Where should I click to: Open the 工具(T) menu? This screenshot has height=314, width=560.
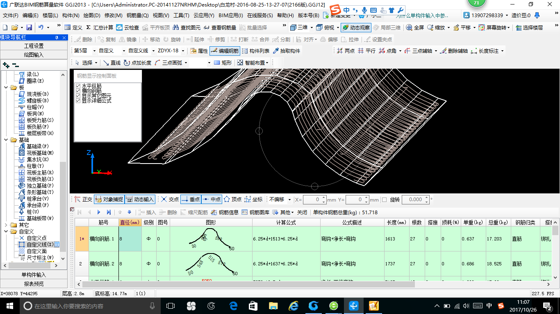181,16
